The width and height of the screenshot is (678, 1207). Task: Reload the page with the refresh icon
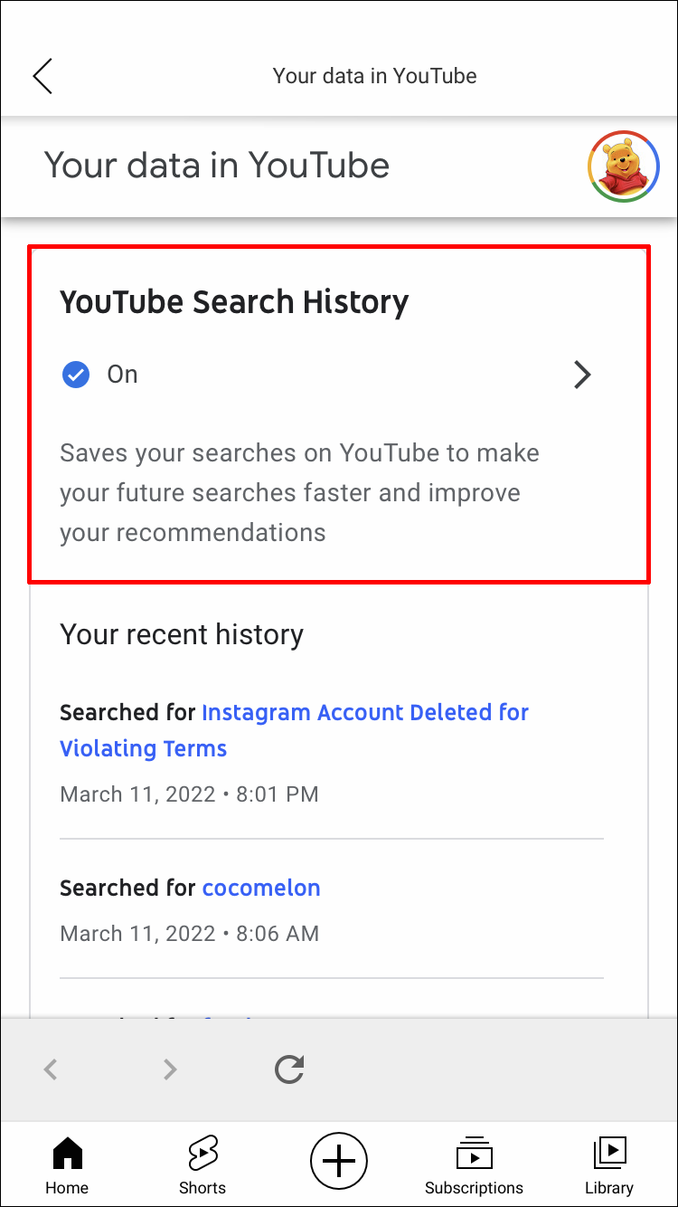tap(289, 1069)
